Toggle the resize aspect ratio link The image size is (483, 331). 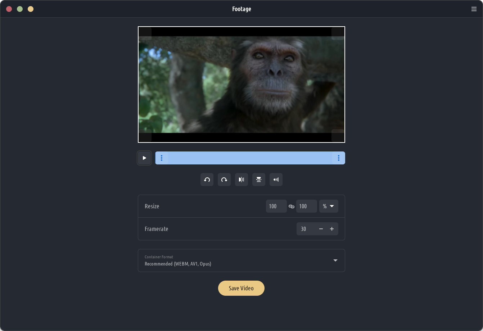(292, 207)
